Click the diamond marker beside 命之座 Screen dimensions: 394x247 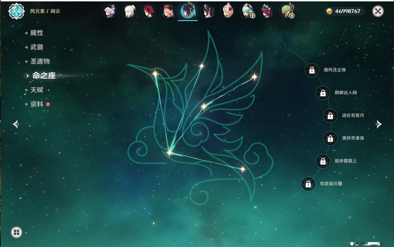point(26,76)
